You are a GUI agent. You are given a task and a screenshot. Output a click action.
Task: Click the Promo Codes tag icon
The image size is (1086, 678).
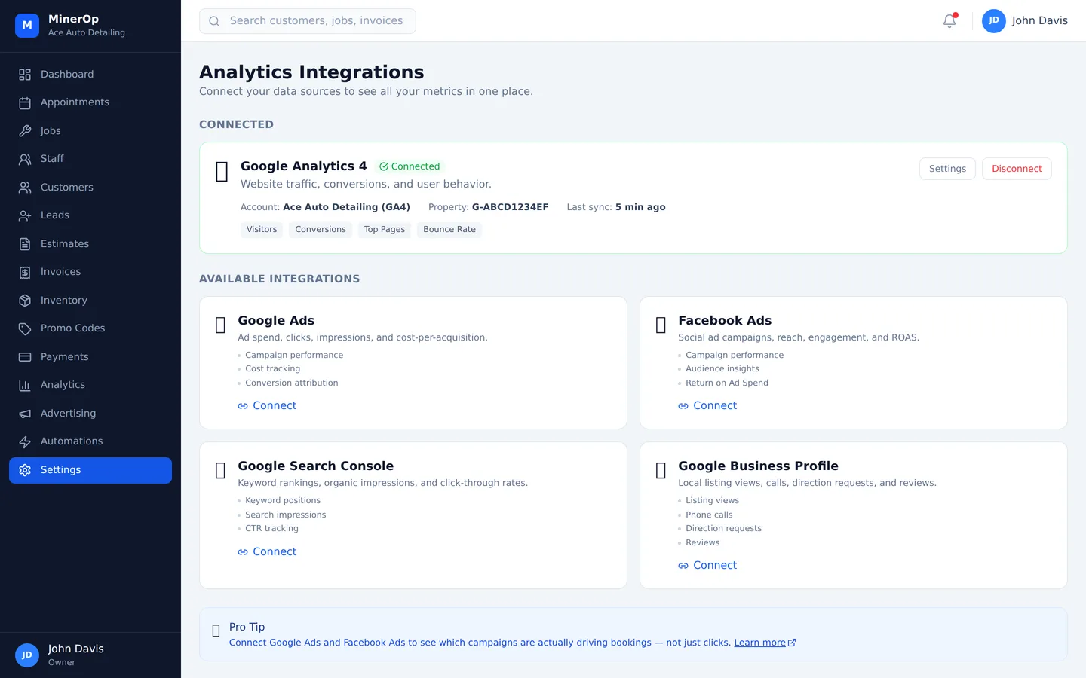[x=25, y=328]
